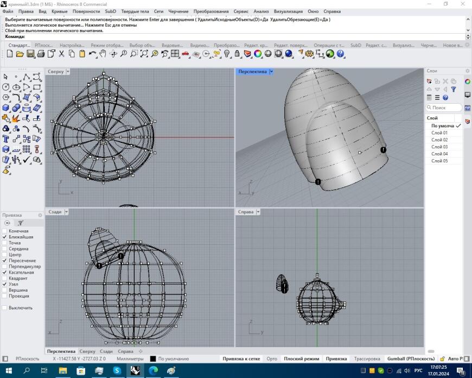
Task: Undo last action with the curved arrow
Action: click(92, 54)
